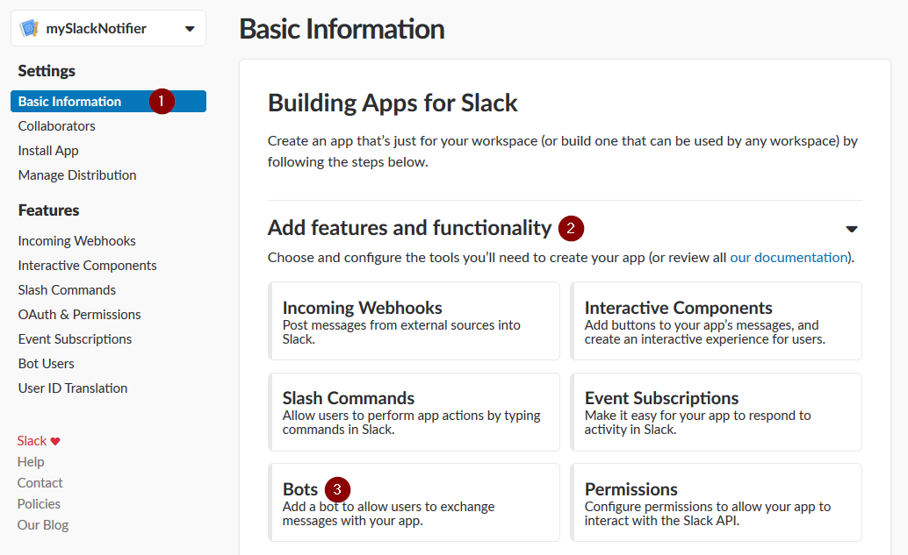Click the Contact footer link
This screenshot has width=908, height=555.
point(40,483)
